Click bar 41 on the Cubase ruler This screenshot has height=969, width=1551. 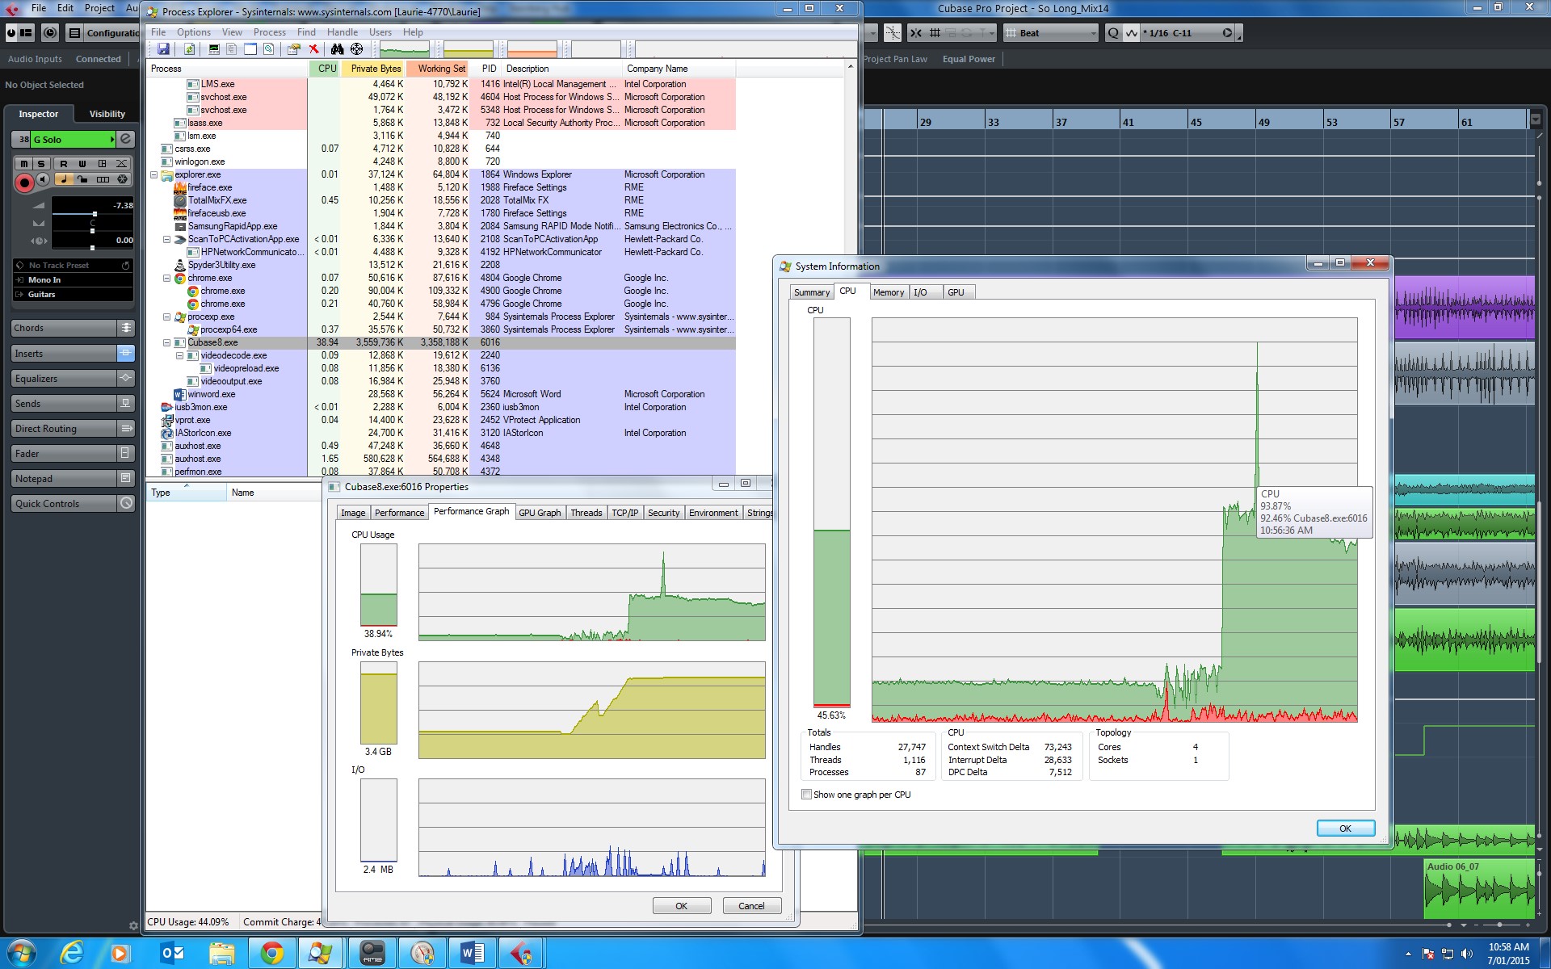pos(1128,122)
